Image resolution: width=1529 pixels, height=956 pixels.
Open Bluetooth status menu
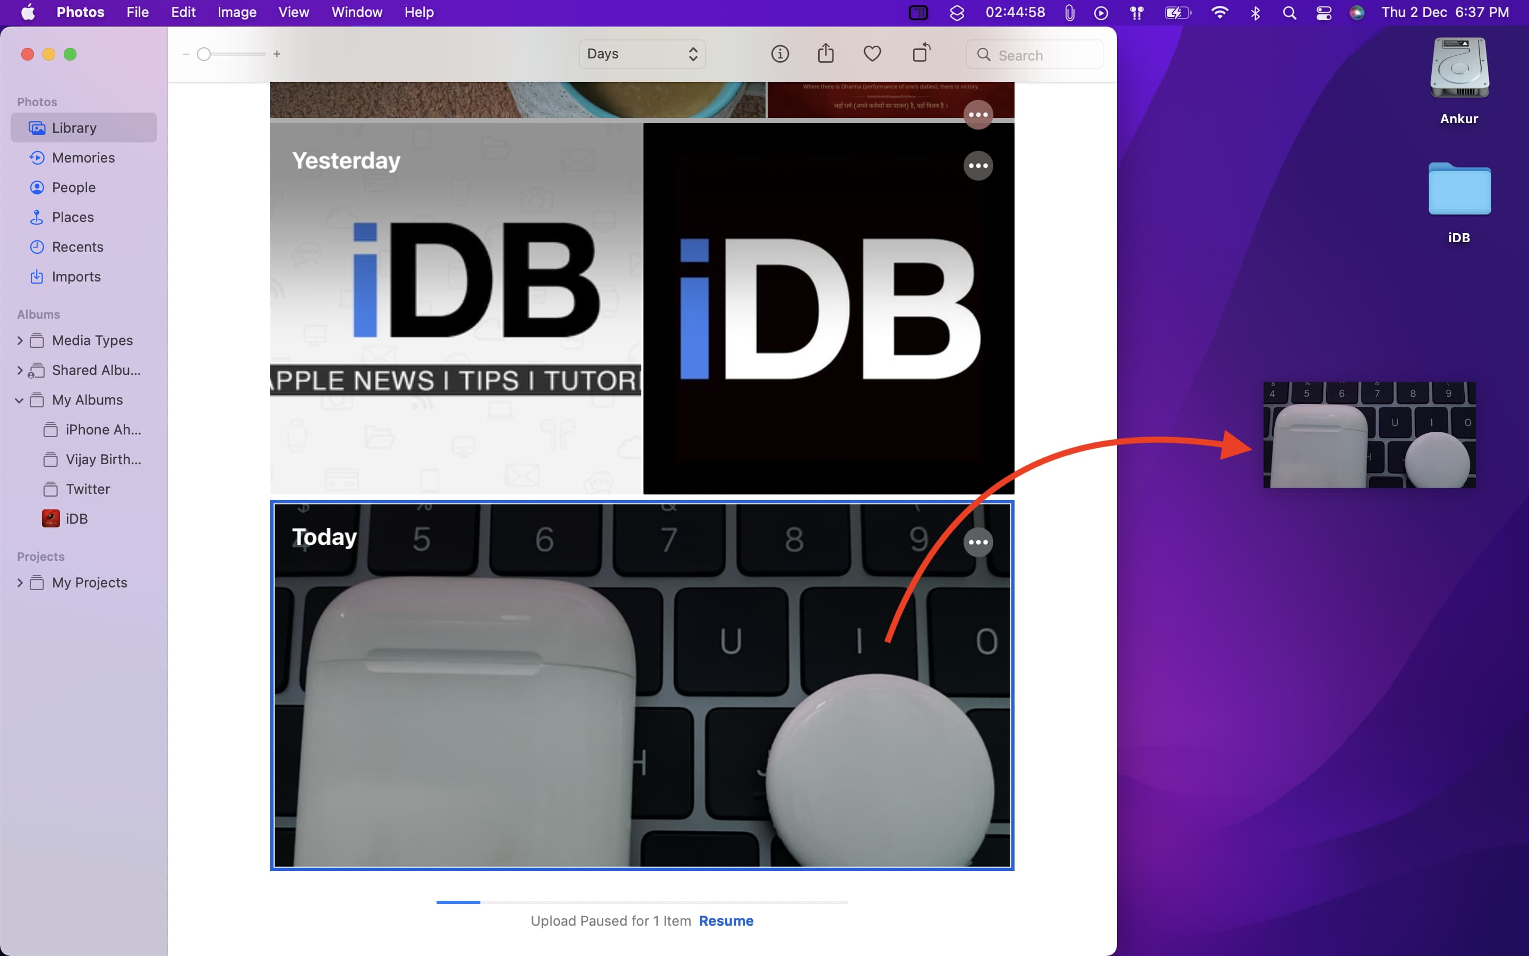1256,13
